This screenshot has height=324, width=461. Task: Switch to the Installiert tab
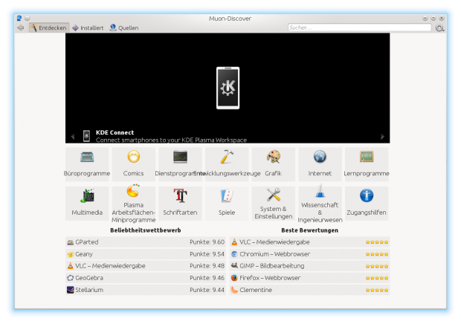pos(88,28)
